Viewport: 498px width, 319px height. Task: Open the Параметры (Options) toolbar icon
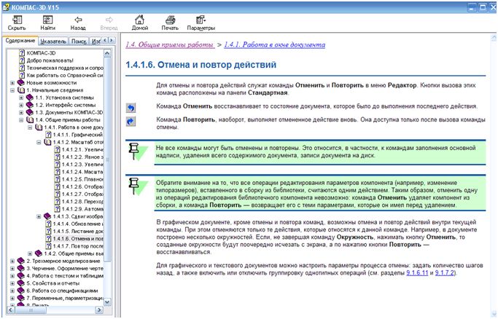(201, 20)
